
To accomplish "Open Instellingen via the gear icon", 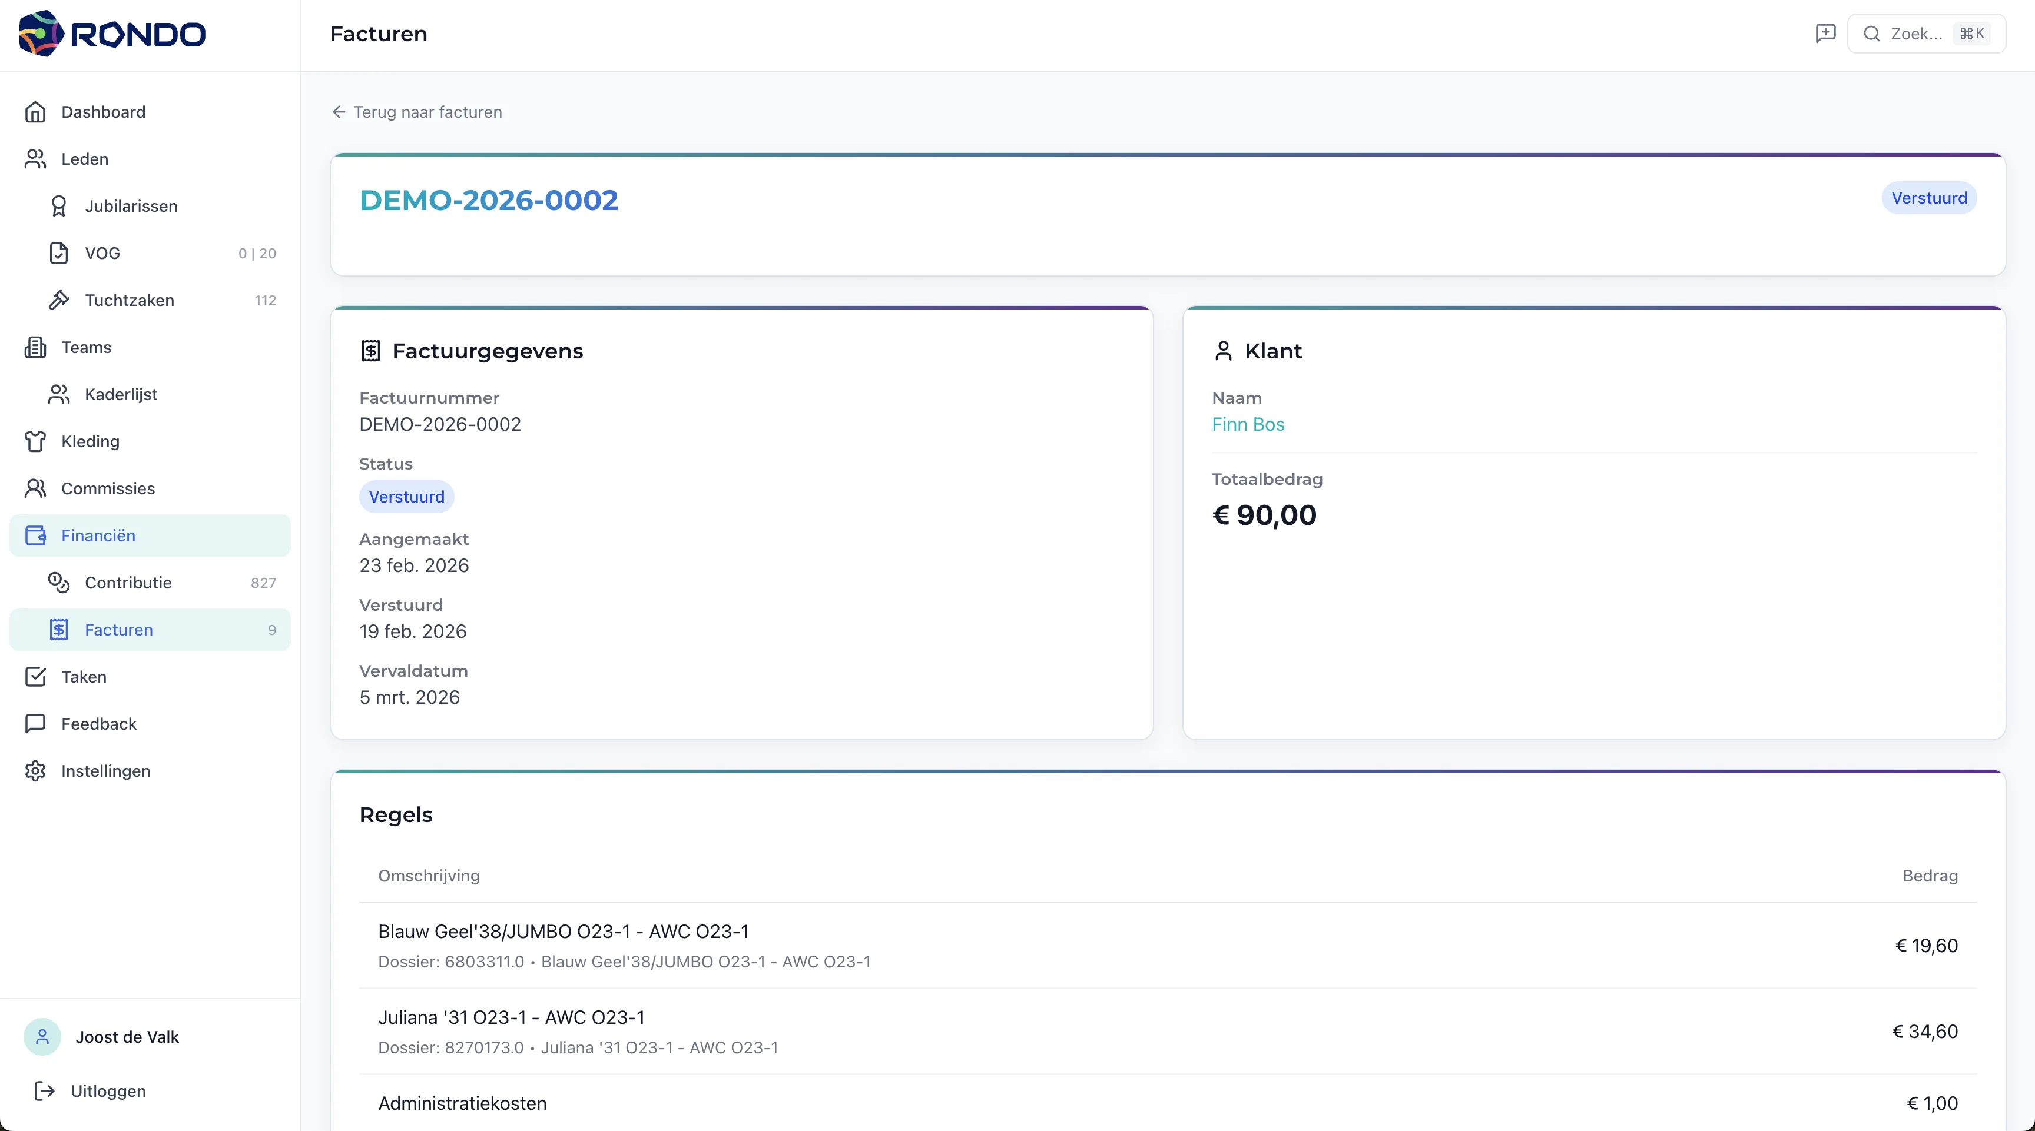I will point(35,771).
